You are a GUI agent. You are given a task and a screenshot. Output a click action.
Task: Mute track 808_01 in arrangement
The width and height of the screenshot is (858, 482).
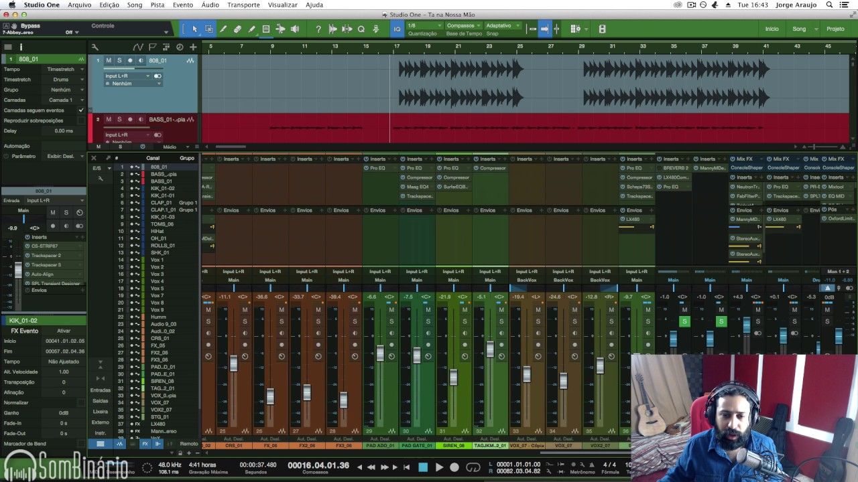(109, 60)
